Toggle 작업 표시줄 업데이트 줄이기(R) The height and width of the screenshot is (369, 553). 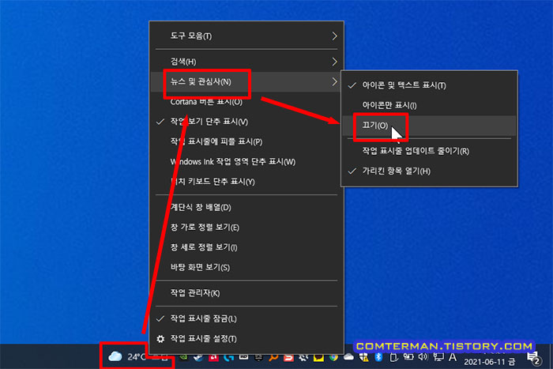tap(429, 152)
